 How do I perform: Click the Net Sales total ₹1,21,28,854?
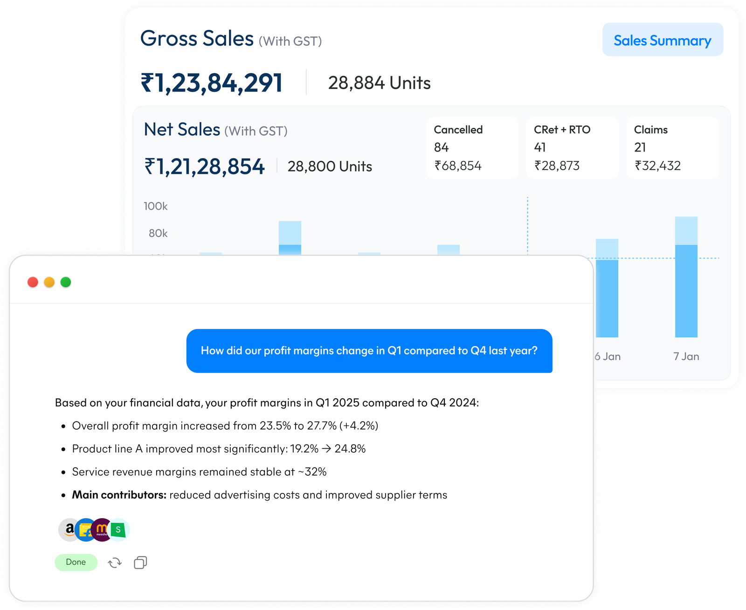pos(205,166)
